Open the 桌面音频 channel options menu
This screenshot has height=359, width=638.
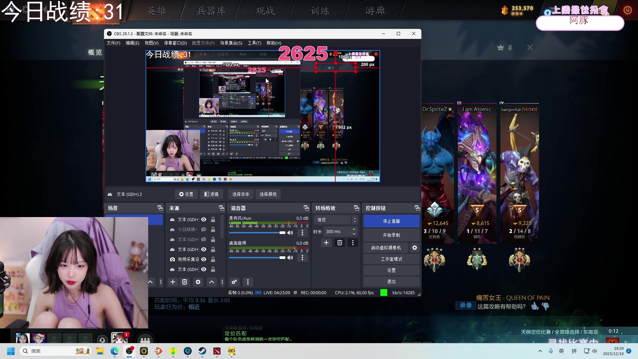pos(302,258)
